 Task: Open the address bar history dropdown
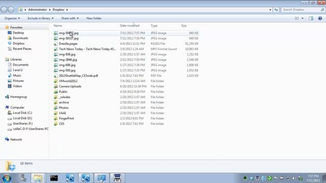270,10
